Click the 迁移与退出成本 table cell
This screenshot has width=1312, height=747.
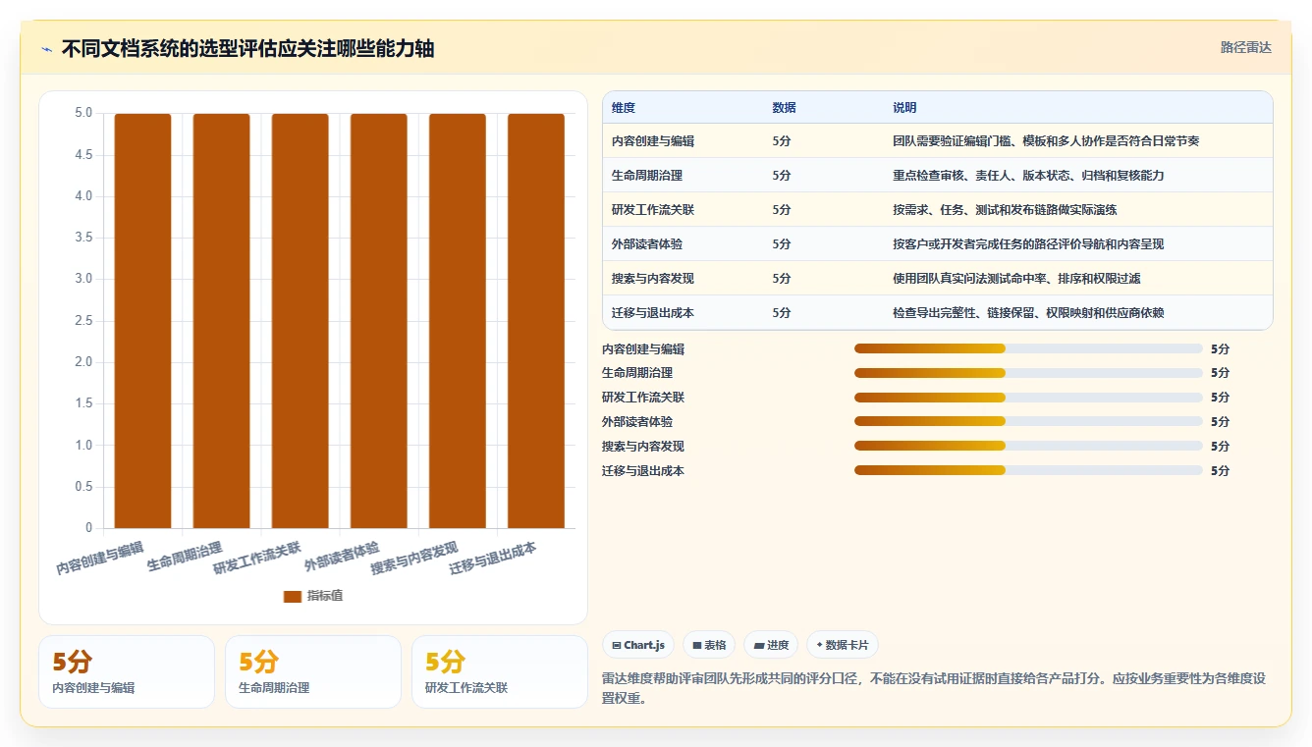point(653,313)
